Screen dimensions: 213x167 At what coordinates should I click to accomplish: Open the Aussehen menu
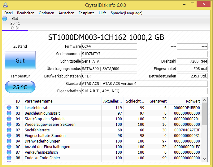67,13
